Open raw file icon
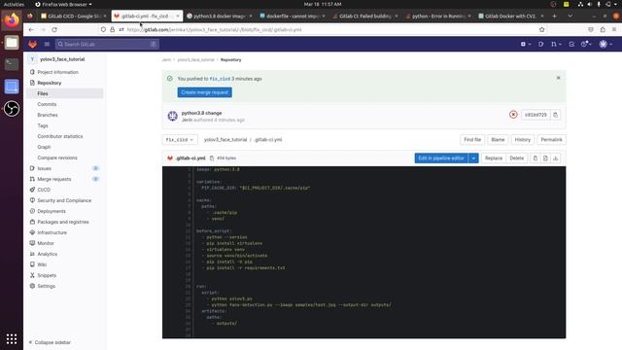This screenshot has height=350, width=622. pyautogui.click(x=545, y=158)
